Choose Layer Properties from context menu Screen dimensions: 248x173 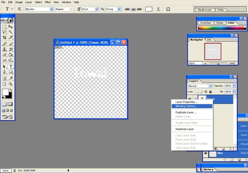(192, 102)
